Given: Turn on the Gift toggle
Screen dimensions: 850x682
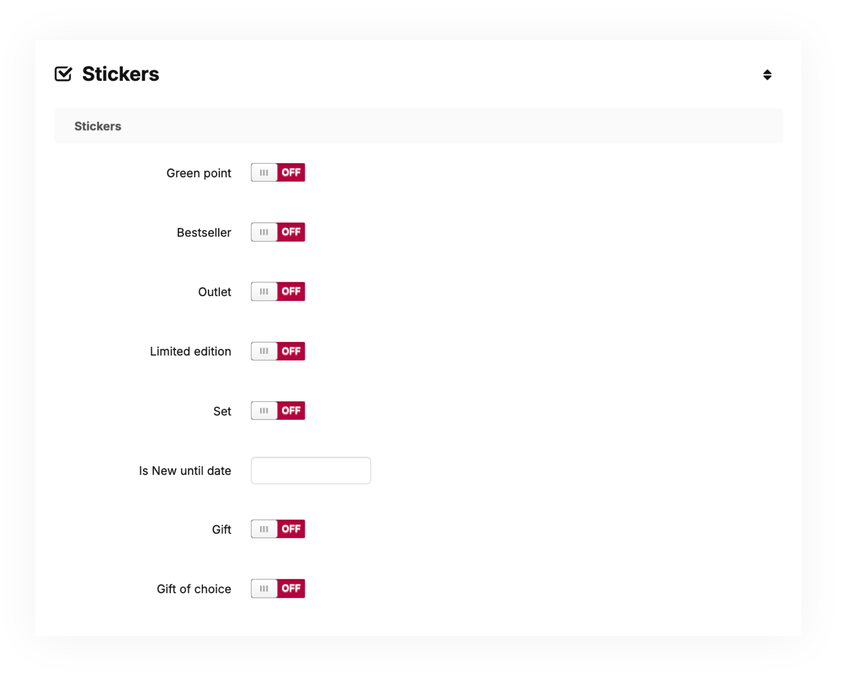Looking at the screenshot, I should 278,529.
